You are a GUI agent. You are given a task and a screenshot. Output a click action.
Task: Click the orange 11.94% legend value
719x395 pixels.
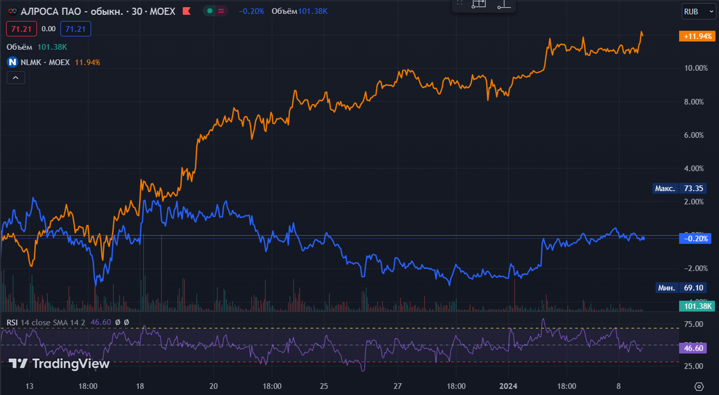tap(87, 62)
